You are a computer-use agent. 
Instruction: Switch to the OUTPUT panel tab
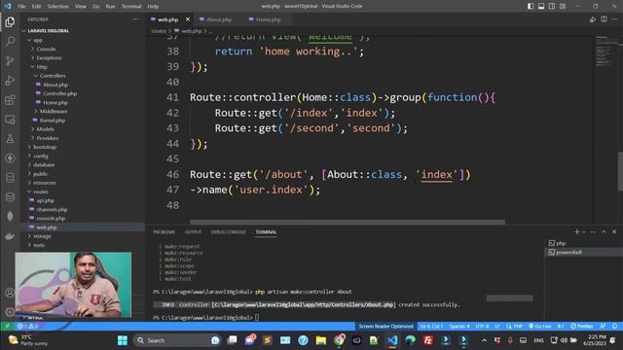pyautogui.click(x=193, y=231)
